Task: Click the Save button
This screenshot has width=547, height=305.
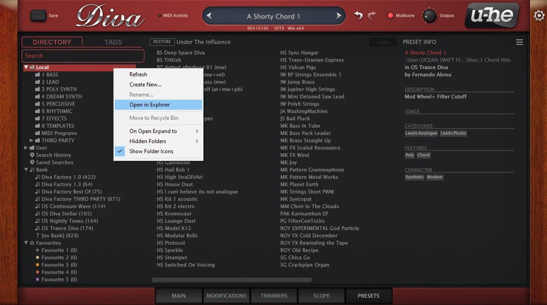Action: (x=39, y=16)
